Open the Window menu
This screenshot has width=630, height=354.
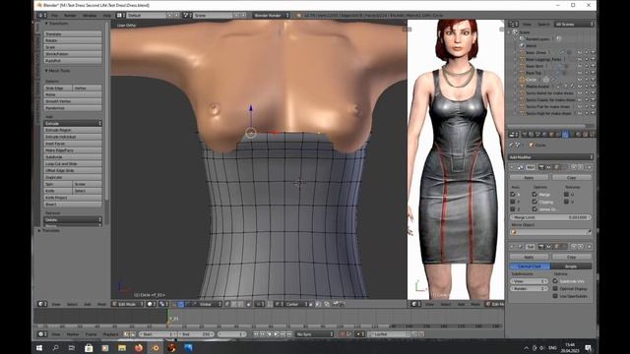[x=90, y=16]
